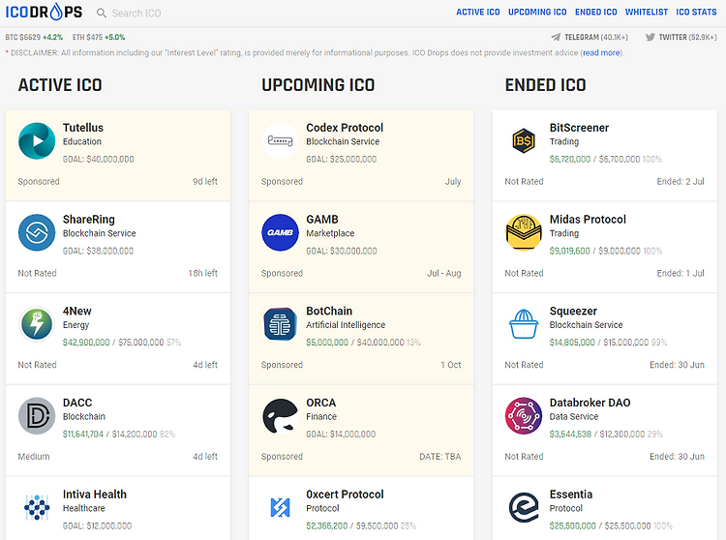Open the BitScreener project title
The height and width of the screenshot is (540, 726).
[x=579, y=128]
